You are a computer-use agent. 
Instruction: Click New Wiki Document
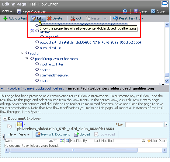(53, 134)
